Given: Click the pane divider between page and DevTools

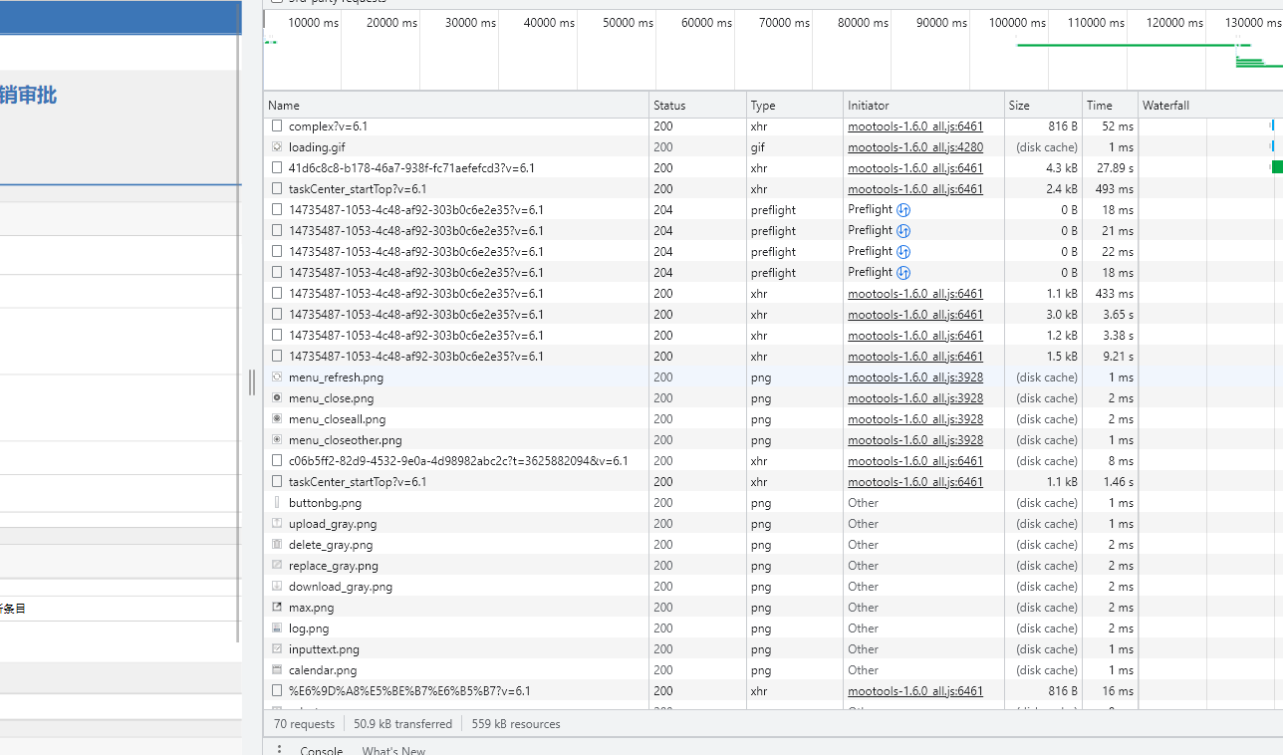Looking at the screenshot, I should pyautogui.click(x=252, y=382).
